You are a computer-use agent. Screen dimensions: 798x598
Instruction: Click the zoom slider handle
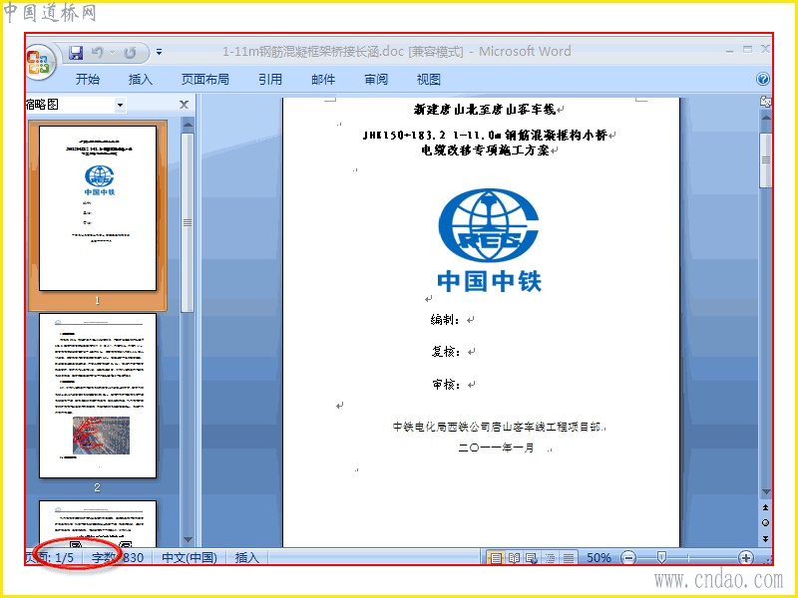661,558
